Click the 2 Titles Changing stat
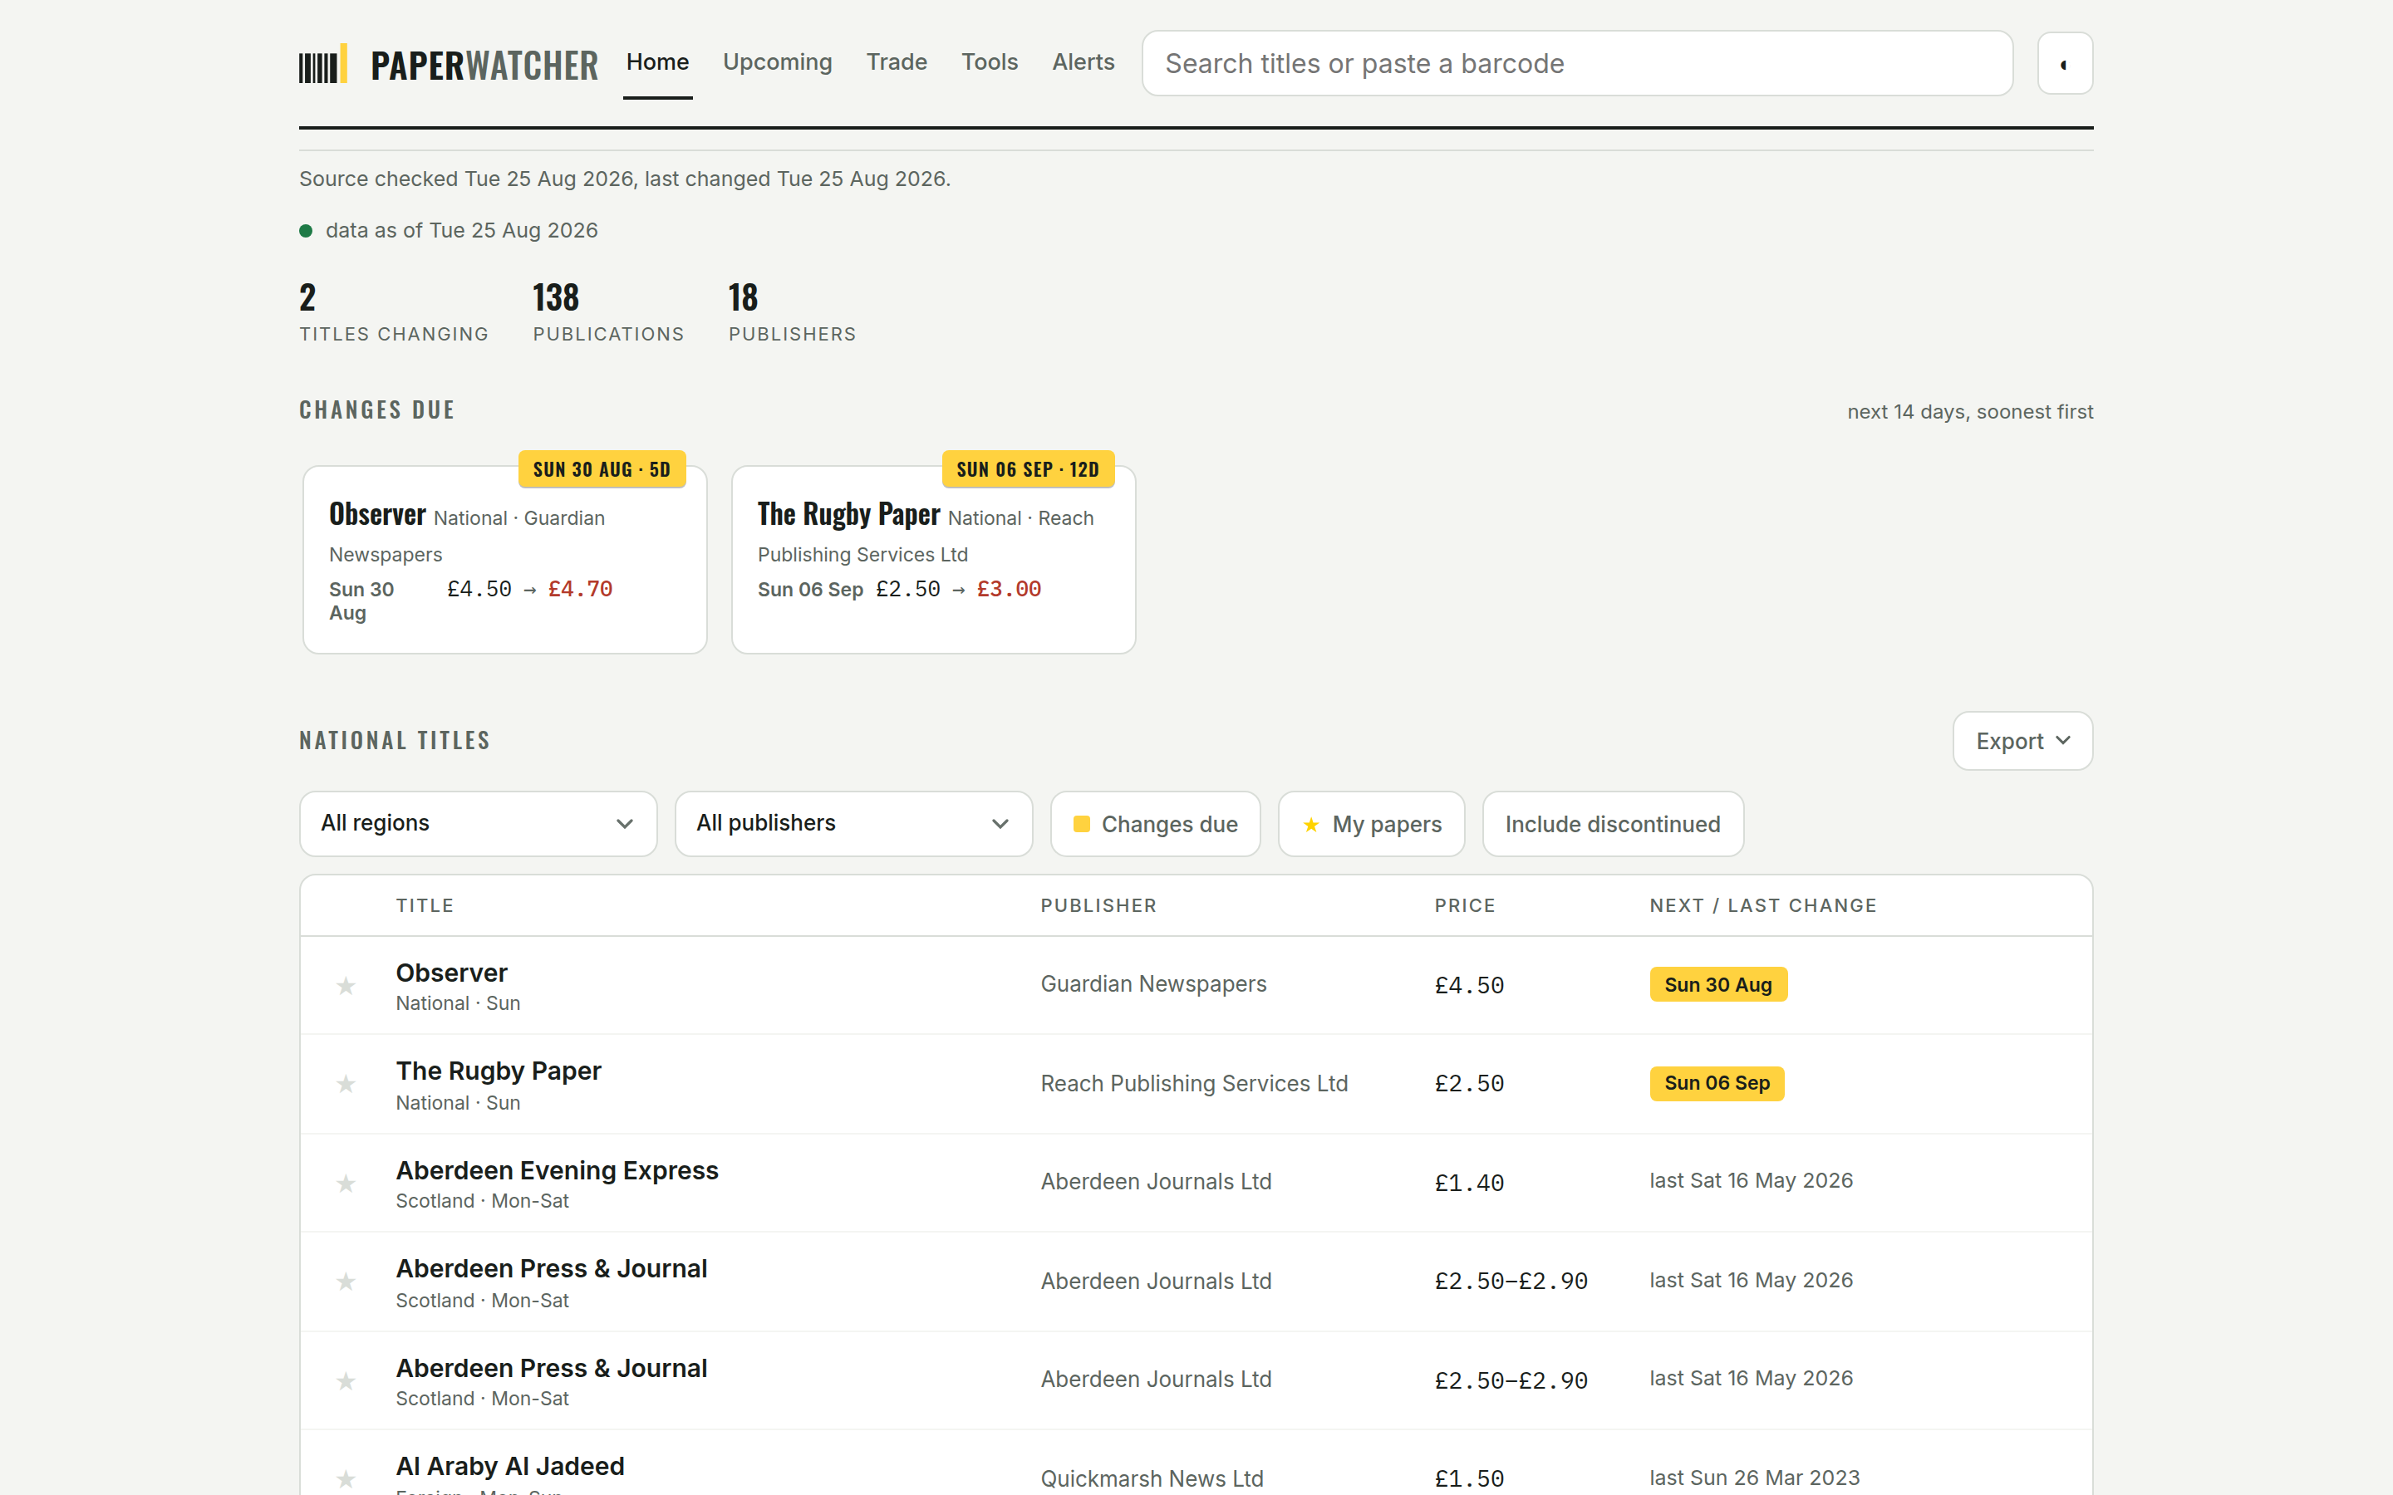The height and width of the screenshot is (1495, 2393). point(394,312)
